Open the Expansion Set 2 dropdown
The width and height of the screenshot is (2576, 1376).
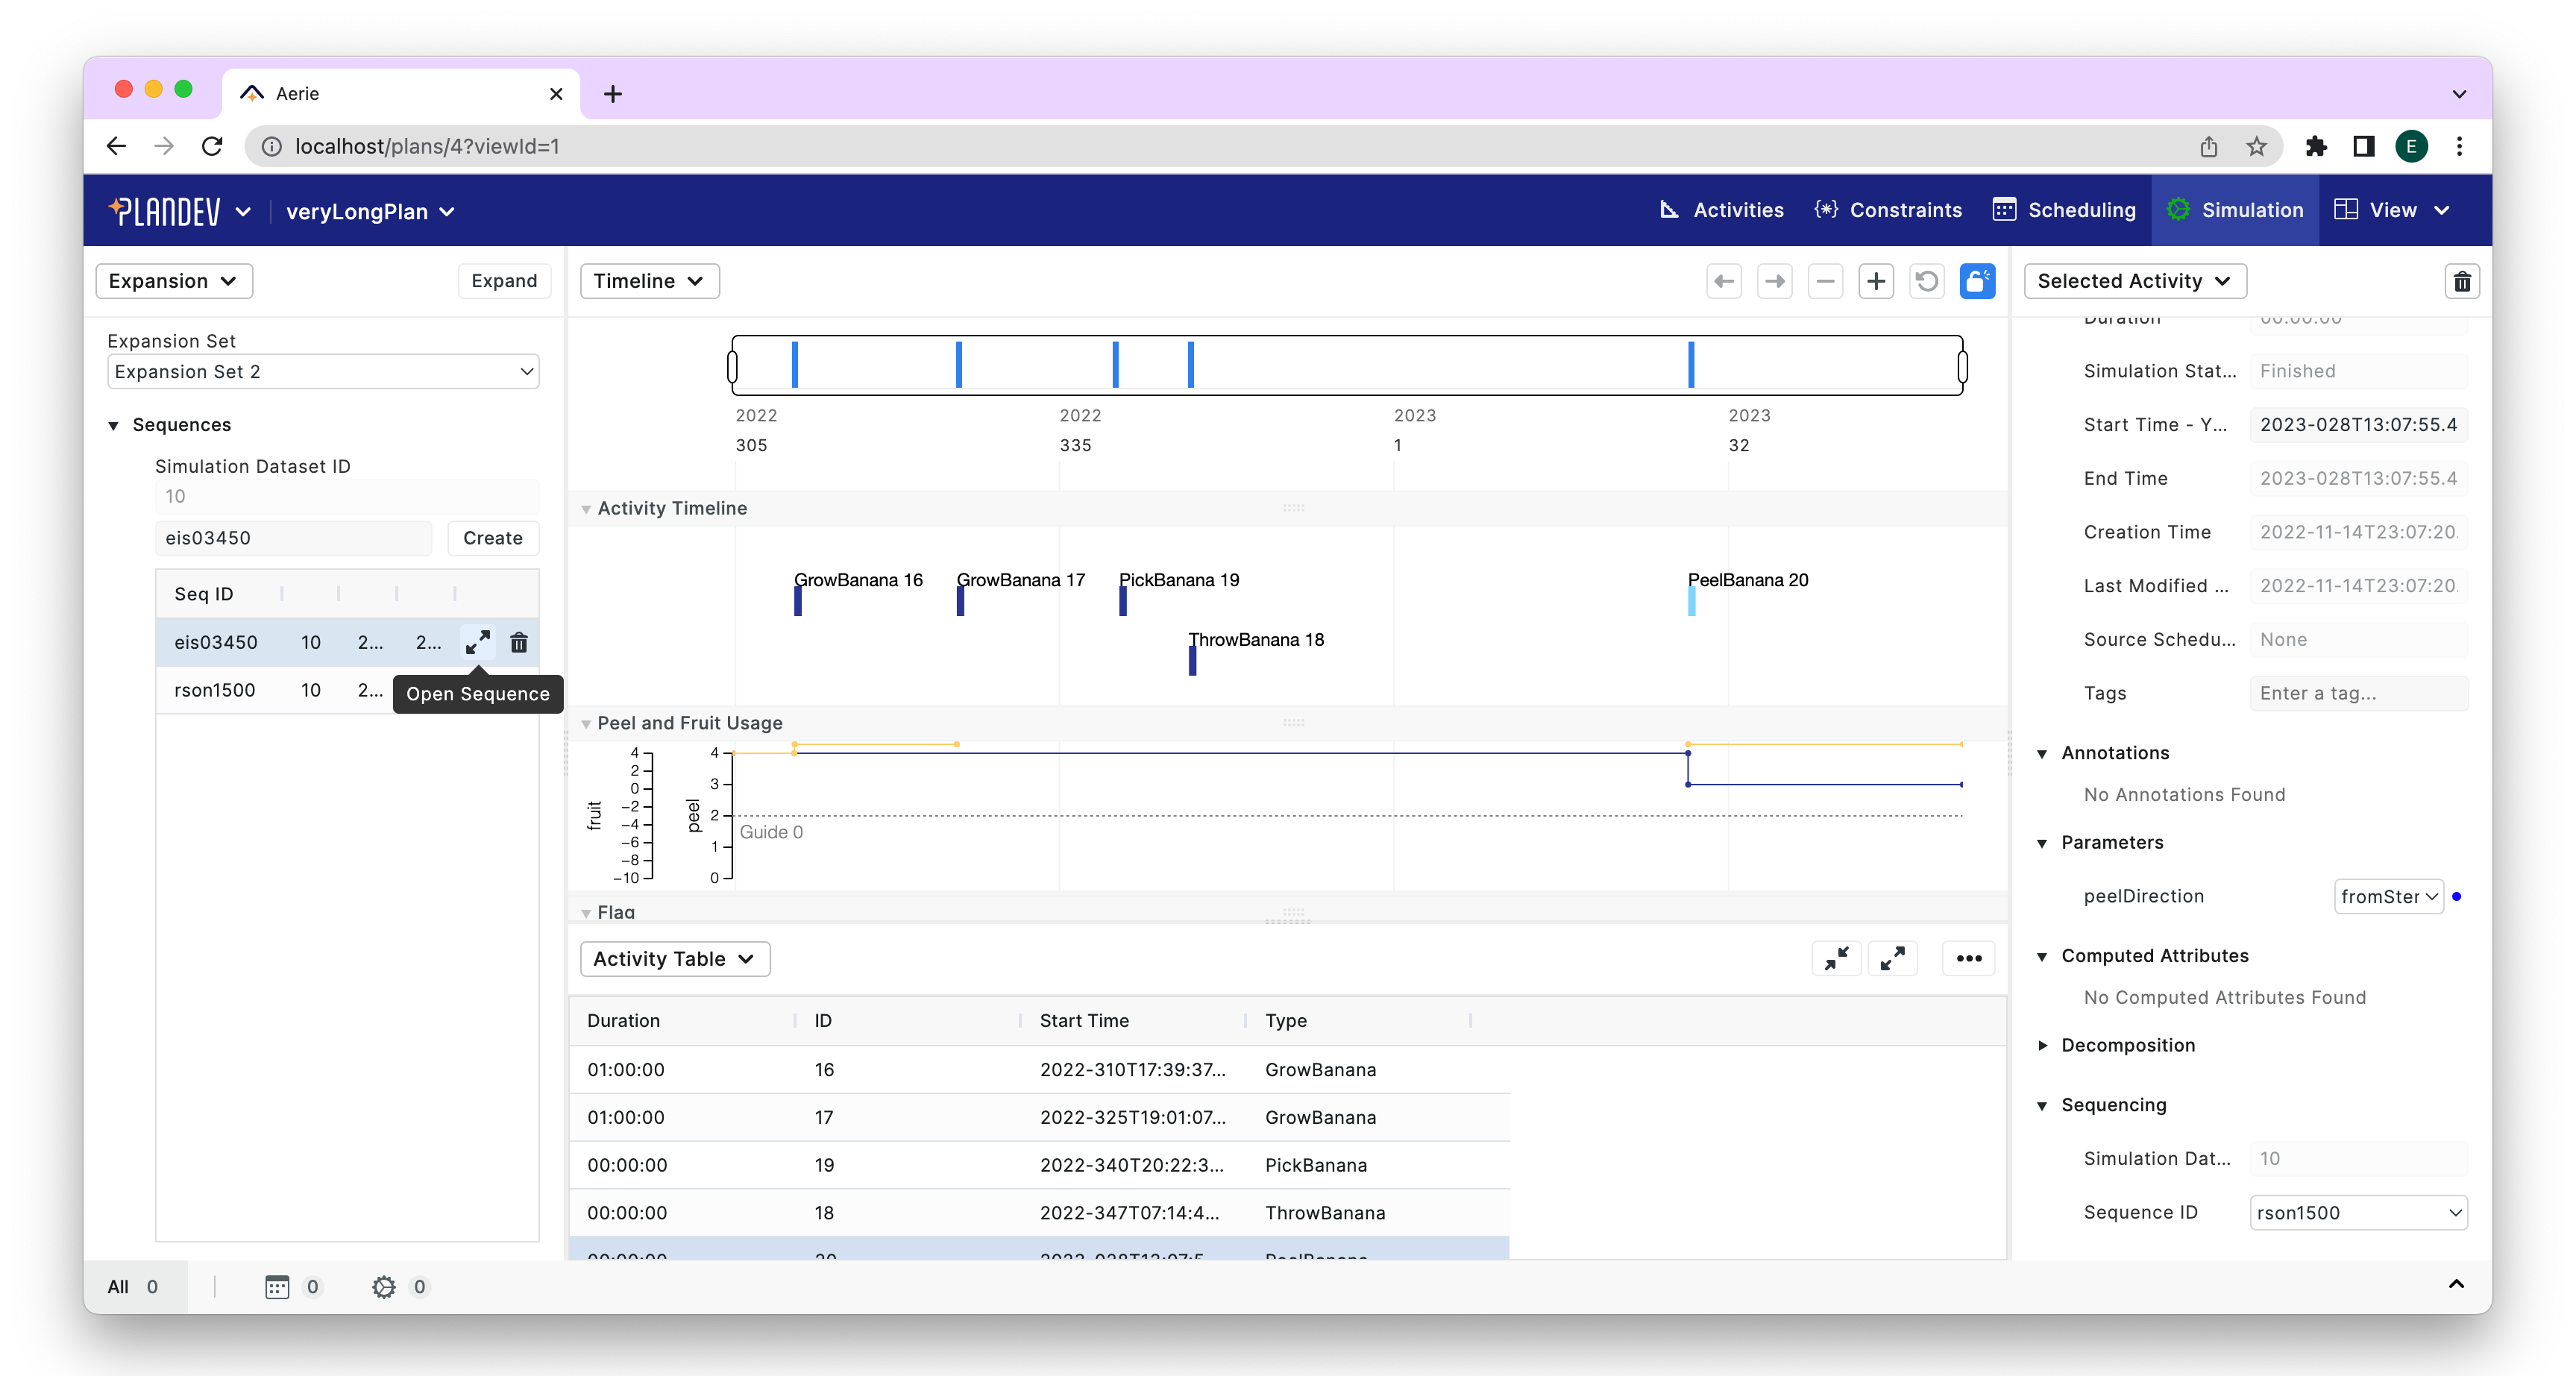pyautogui.click(x=322, y=371)
